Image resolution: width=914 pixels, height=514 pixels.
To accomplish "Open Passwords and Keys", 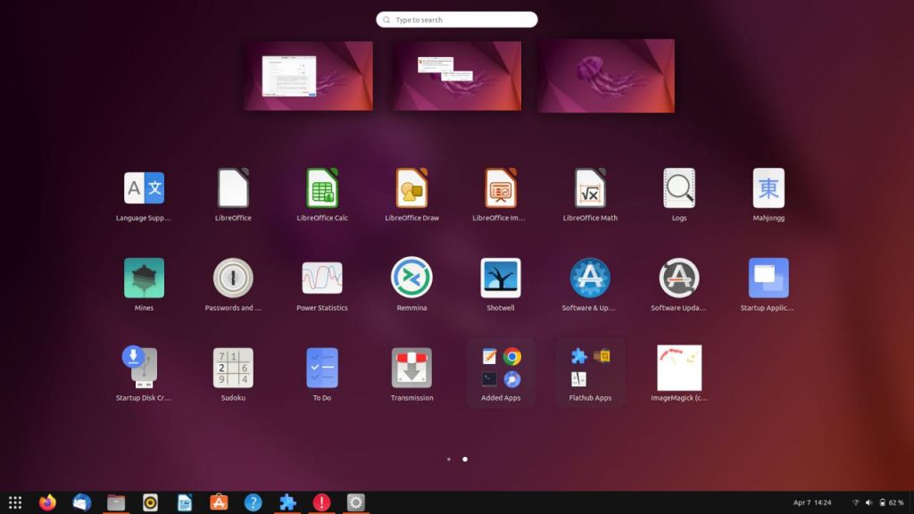I will [x=232, y=278].
